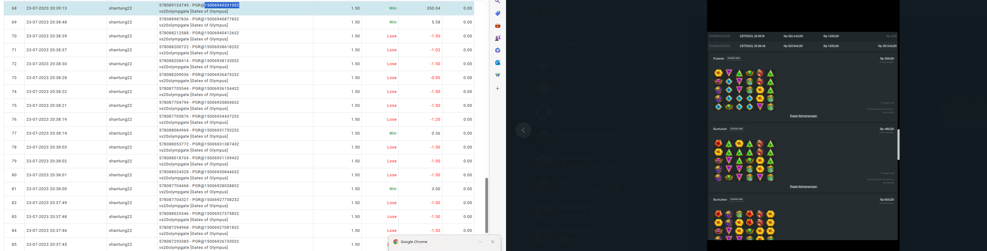Click Taruhan Ante badge next to Putaran
Screen dimensions: 987x251
[734, 58]
